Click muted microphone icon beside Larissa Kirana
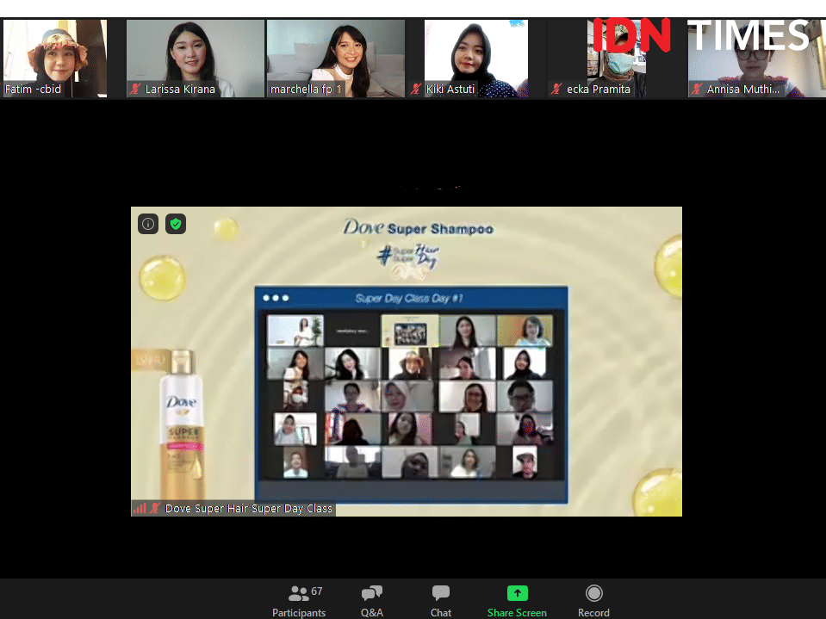 pyautogui.click(x=135, y=89)
